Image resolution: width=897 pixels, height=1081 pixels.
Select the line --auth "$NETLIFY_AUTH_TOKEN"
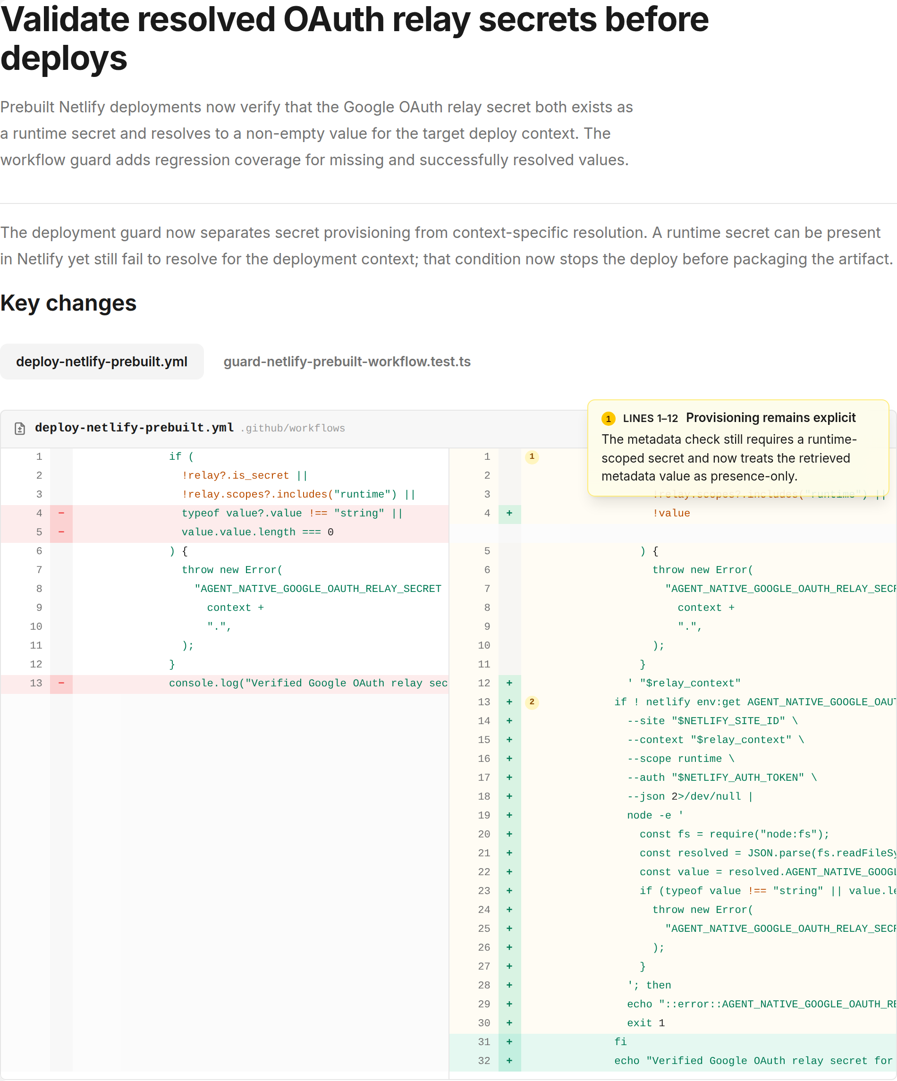point(673,777)
